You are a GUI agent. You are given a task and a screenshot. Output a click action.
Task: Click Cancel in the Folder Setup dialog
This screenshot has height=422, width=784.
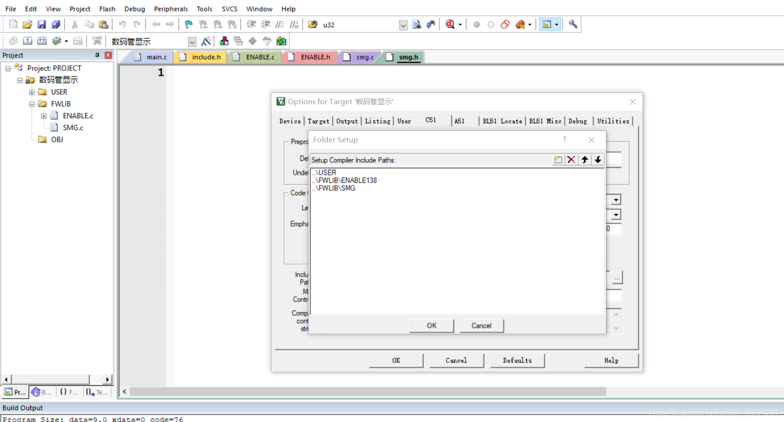click(x=481, y=325)
